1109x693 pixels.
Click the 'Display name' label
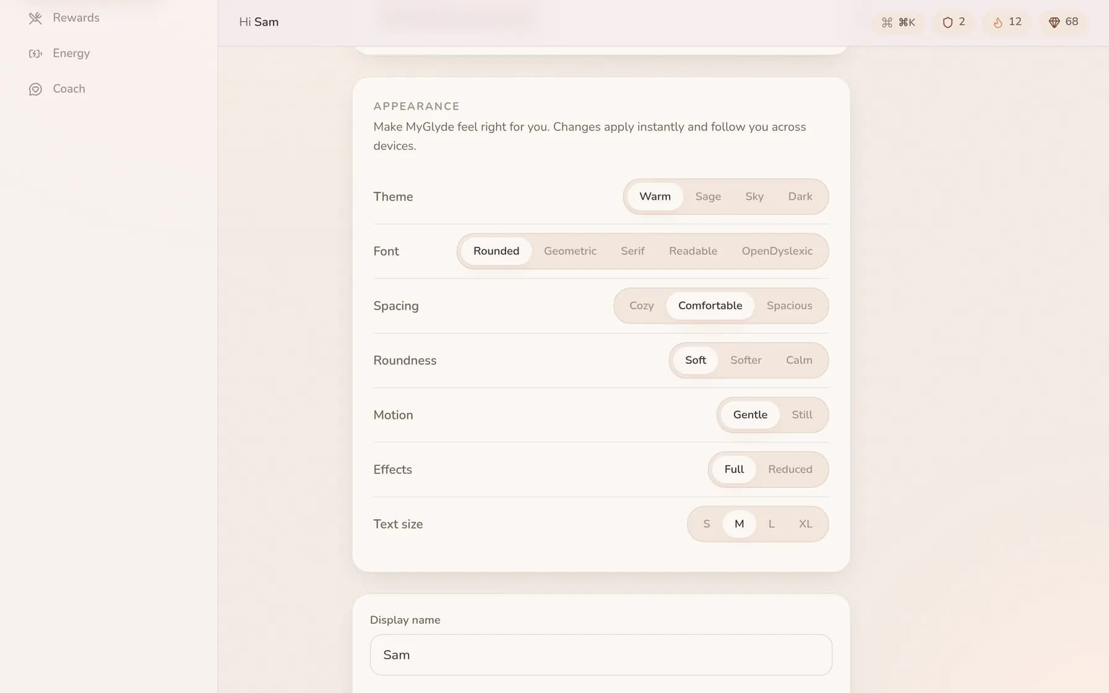coord(405,620)
